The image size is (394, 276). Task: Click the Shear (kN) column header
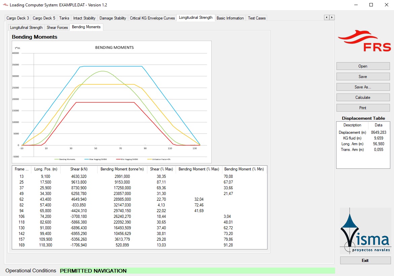pyautogui.click(x=79, y=169)
